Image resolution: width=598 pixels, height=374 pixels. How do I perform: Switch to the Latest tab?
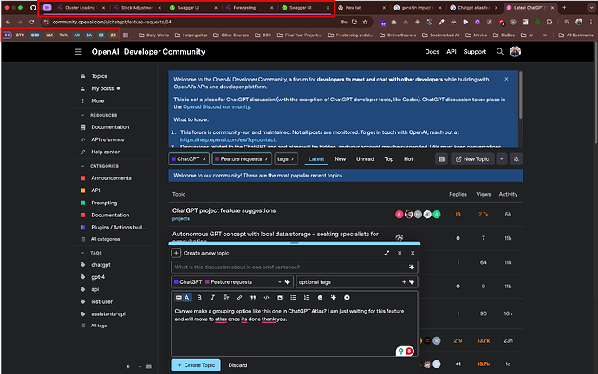click(x=316, y=159)
